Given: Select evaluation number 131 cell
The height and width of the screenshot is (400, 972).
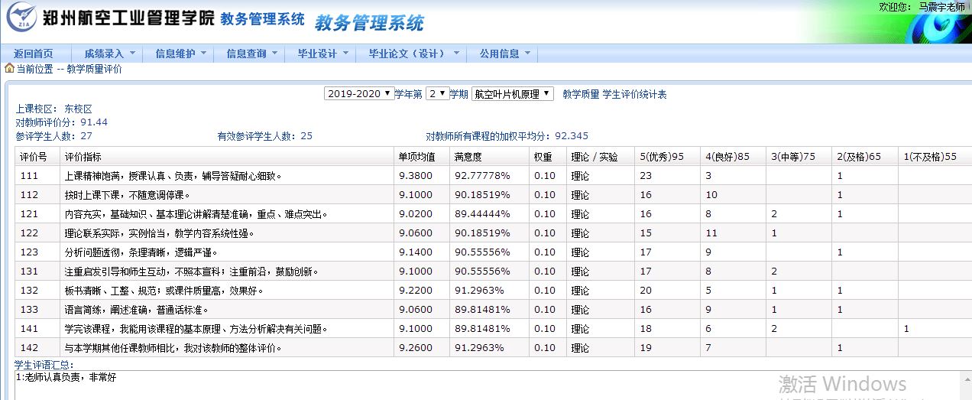Looking at the screenshot, I should tap(37, 272).
